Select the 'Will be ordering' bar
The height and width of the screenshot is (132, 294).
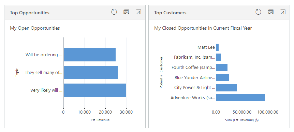pyautogui.click(x=90, y=55)
